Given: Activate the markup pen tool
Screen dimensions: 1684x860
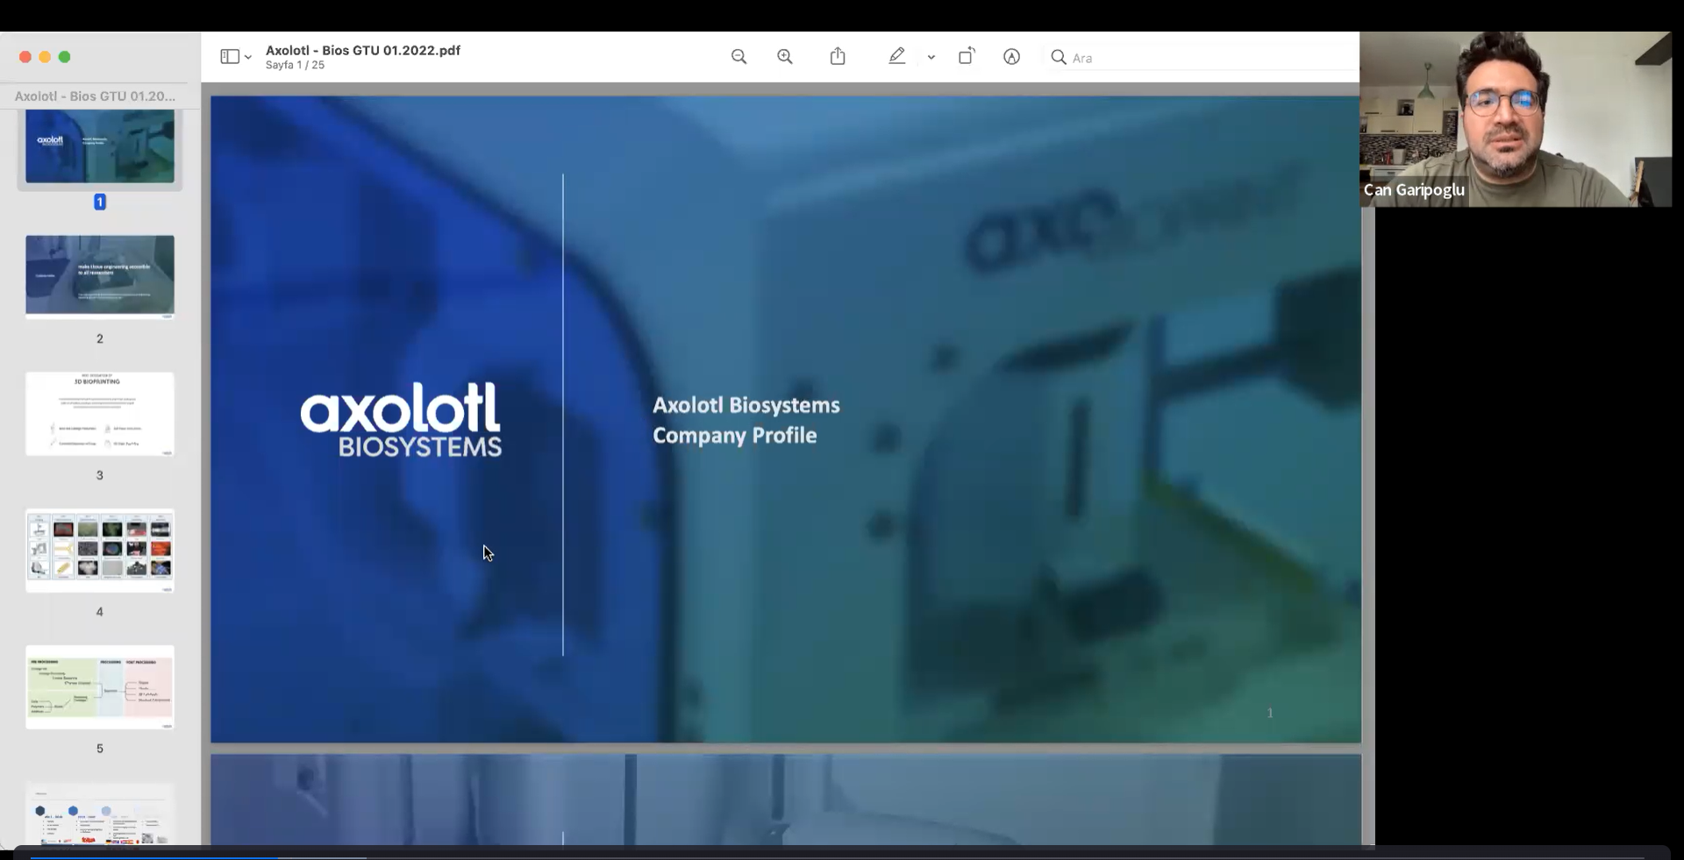Looking at the screenshot, I should click(896, 56).
